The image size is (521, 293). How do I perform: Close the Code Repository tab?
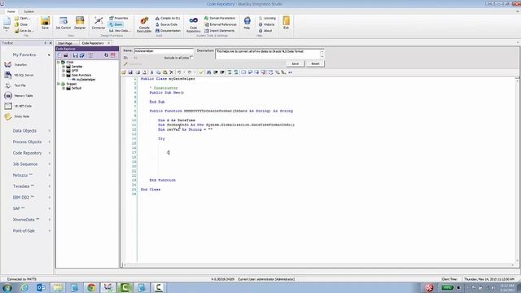click(108, 43)
